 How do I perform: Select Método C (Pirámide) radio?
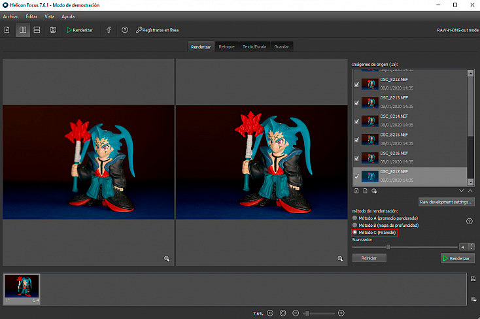(x=355, y=232)
